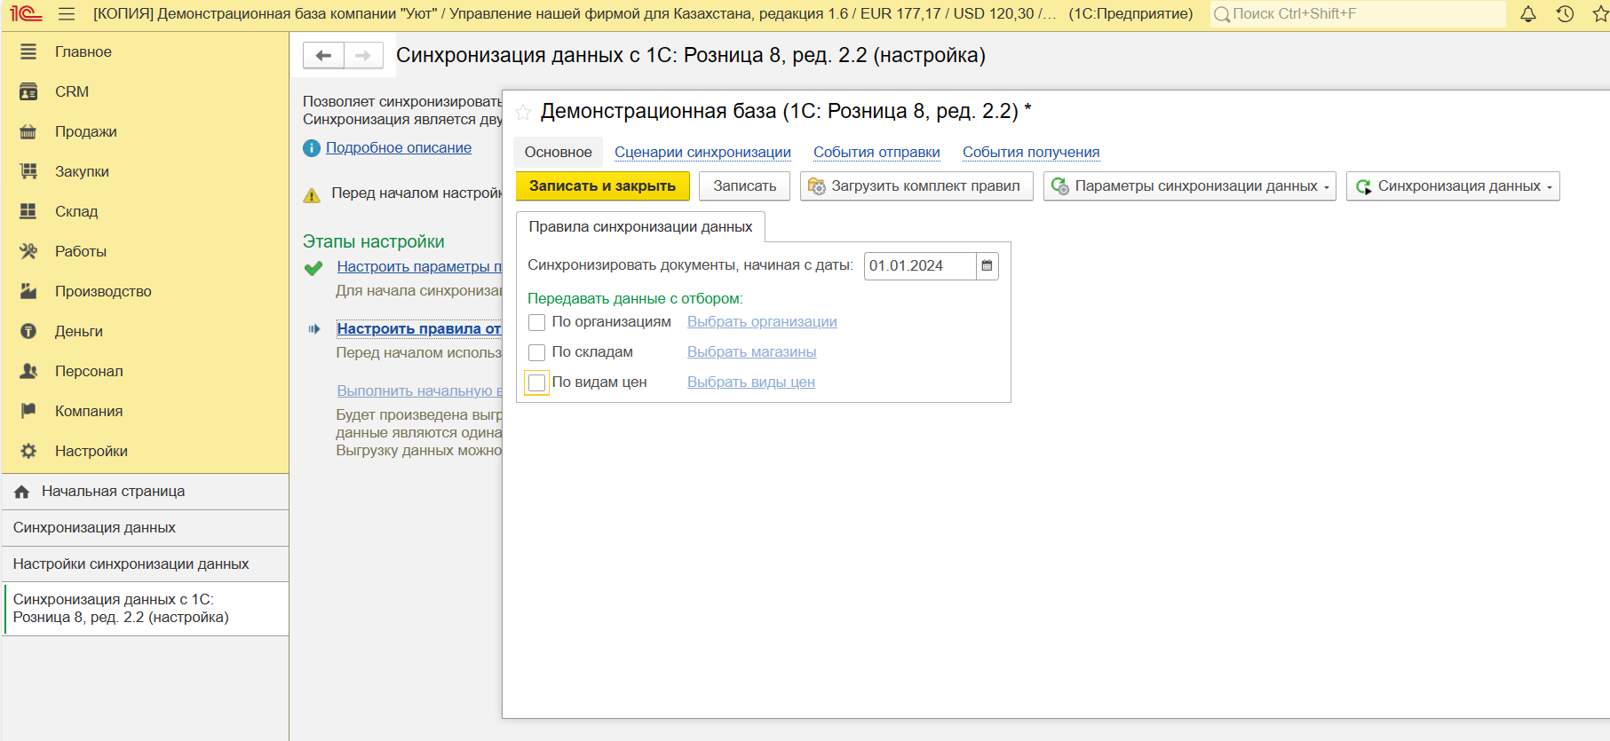Enable the По организациям checkbox
The height and width of the screenshot is (741, 1610).
(x=536, y=322)
